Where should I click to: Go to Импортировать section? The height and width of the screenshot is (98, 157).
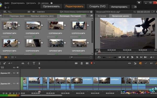(119, 7)
